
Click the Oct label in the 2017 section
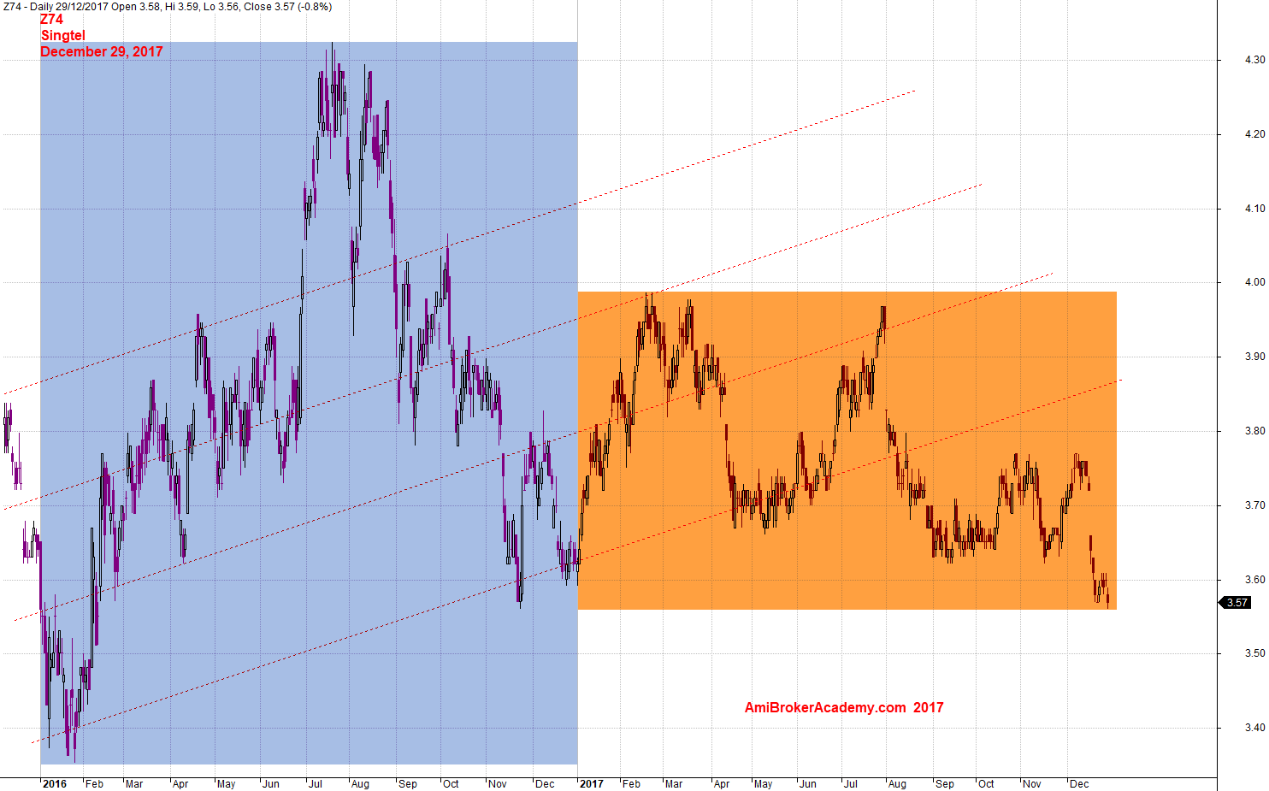click(986, 784)
